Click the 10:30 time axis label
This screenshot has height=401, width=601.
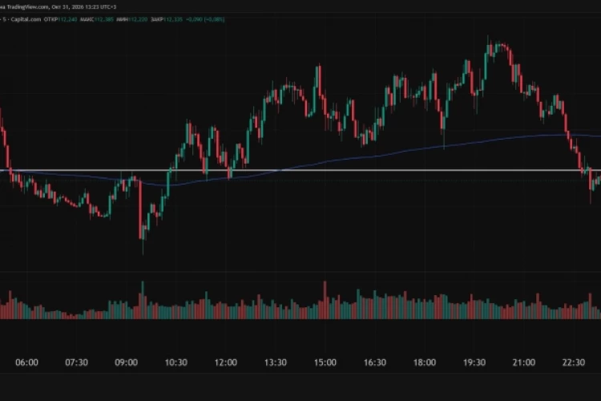pyautogui.click(x=176, y=363)
